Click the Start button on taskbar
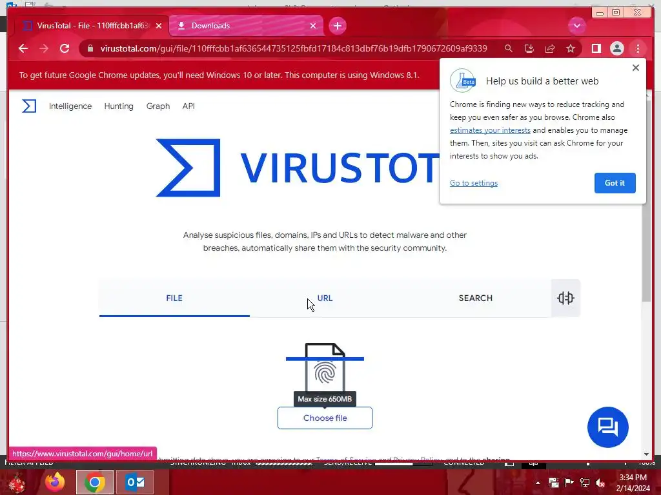 coord(16,482)
